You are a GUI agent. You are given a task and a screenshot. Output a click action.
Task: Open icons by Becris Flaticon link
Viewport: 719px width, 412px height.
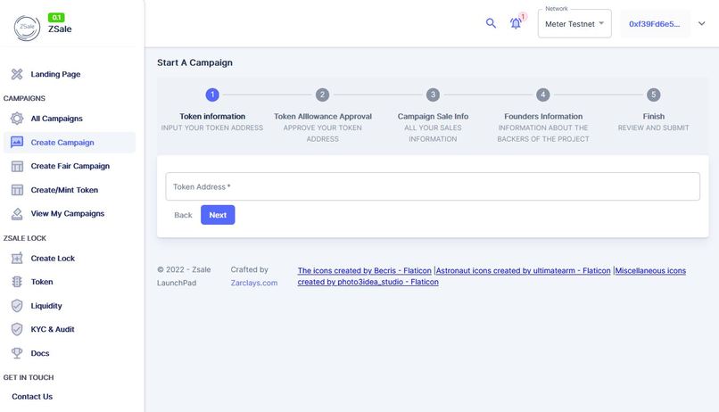coord(365,270)
